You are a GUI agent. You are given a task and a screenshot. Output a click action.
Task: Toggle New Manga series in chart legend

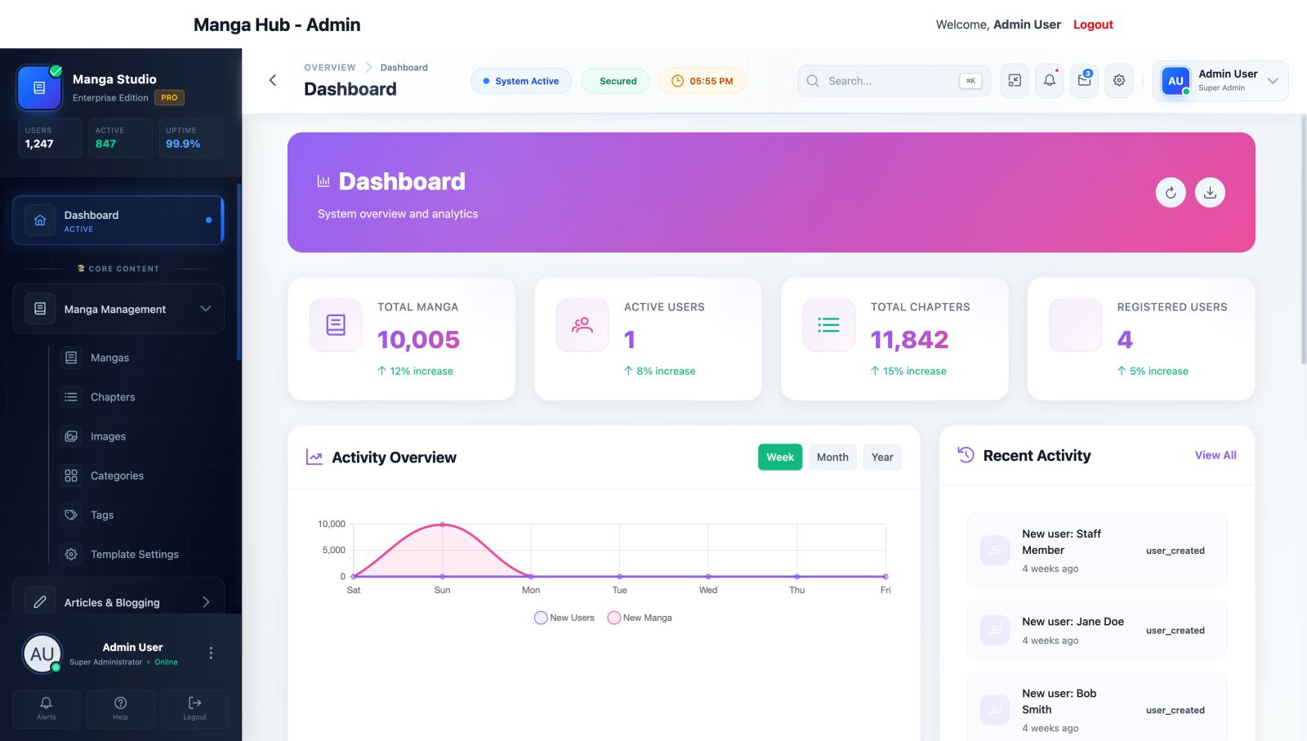[640, 618]
